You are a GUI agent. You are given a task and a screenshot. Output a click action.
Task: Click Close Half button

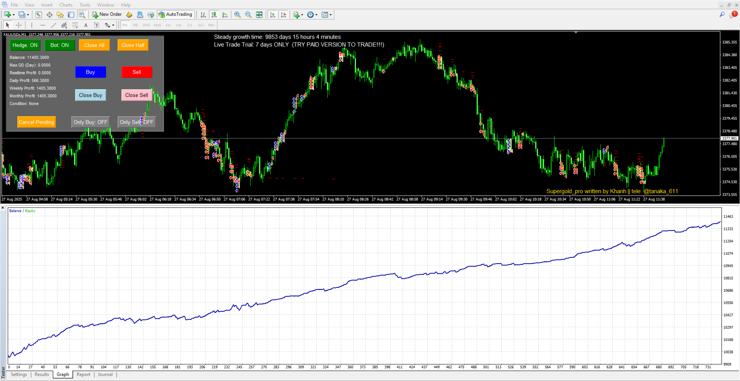coord(133,45)
